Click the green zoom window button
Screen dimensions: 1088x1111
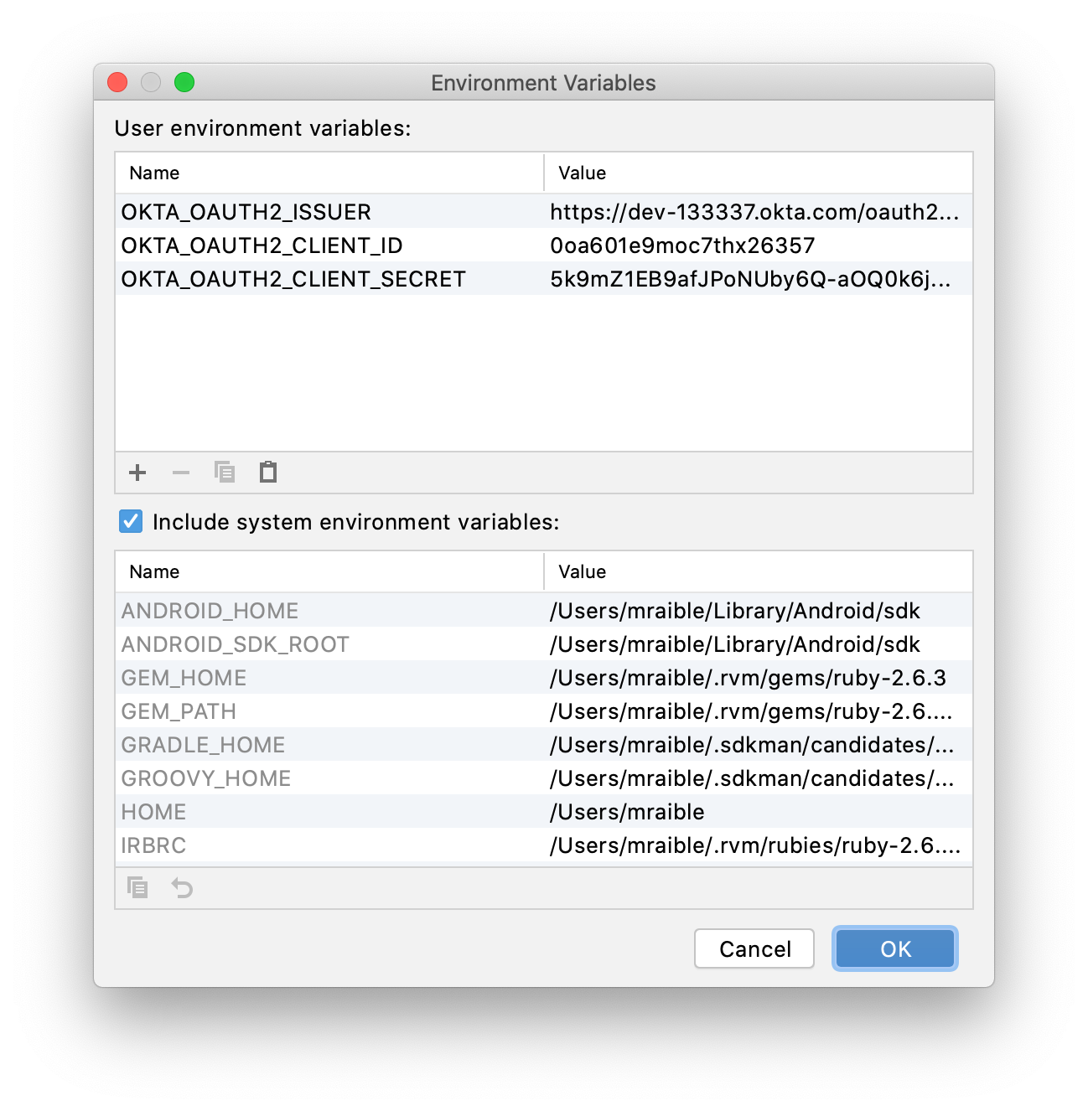click(x=184, y=82)
